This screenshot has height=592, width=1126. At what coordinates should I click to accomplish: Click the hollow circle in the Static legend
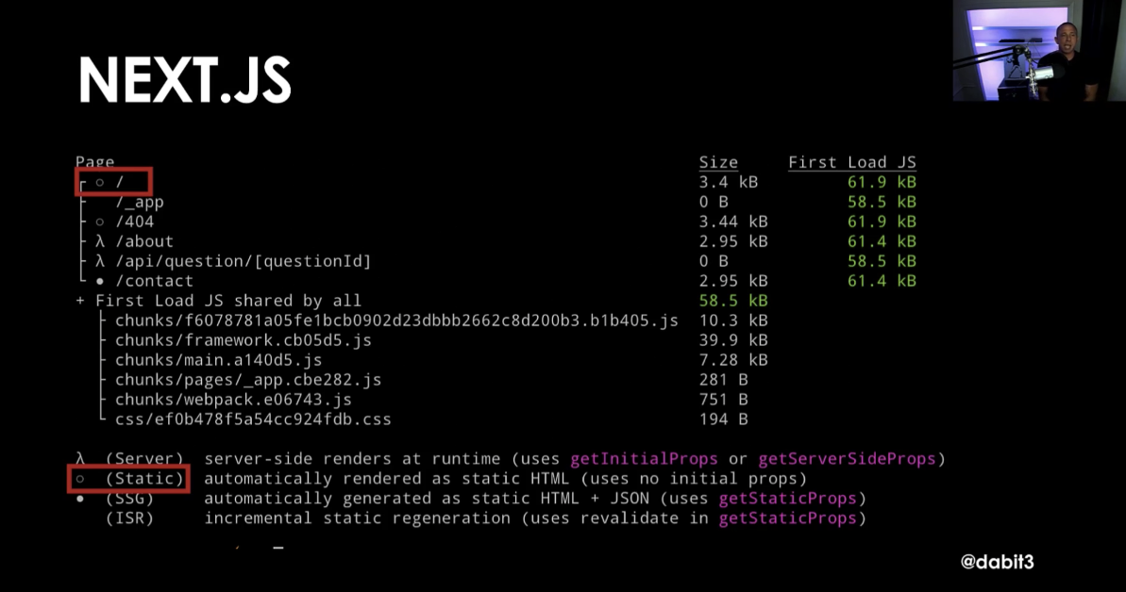(80, 479)
